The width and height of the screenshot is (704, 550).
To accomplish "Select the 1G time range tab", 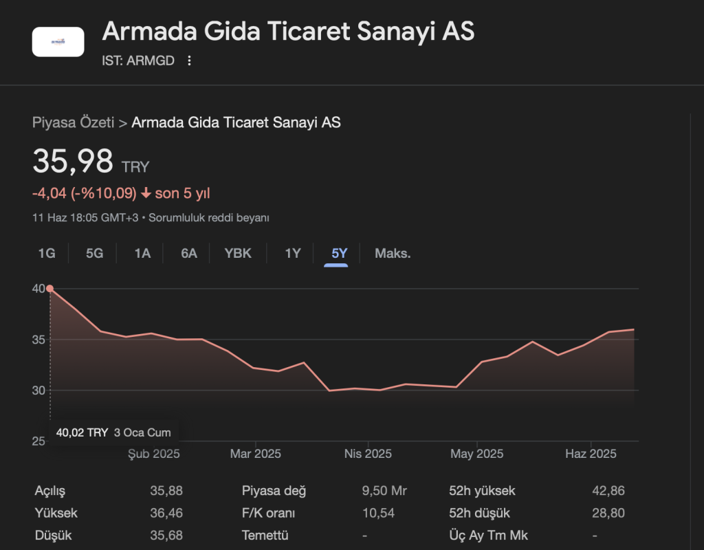I will coord(47,254).
